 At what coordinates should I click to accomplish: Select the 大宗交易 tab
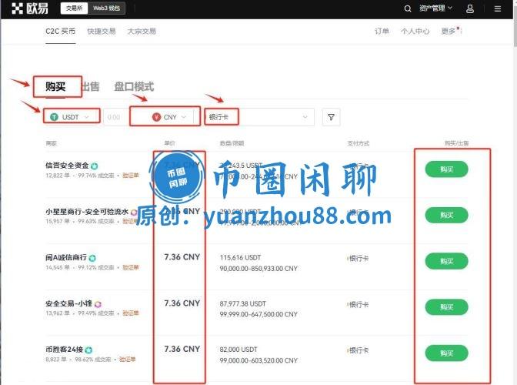142,32
